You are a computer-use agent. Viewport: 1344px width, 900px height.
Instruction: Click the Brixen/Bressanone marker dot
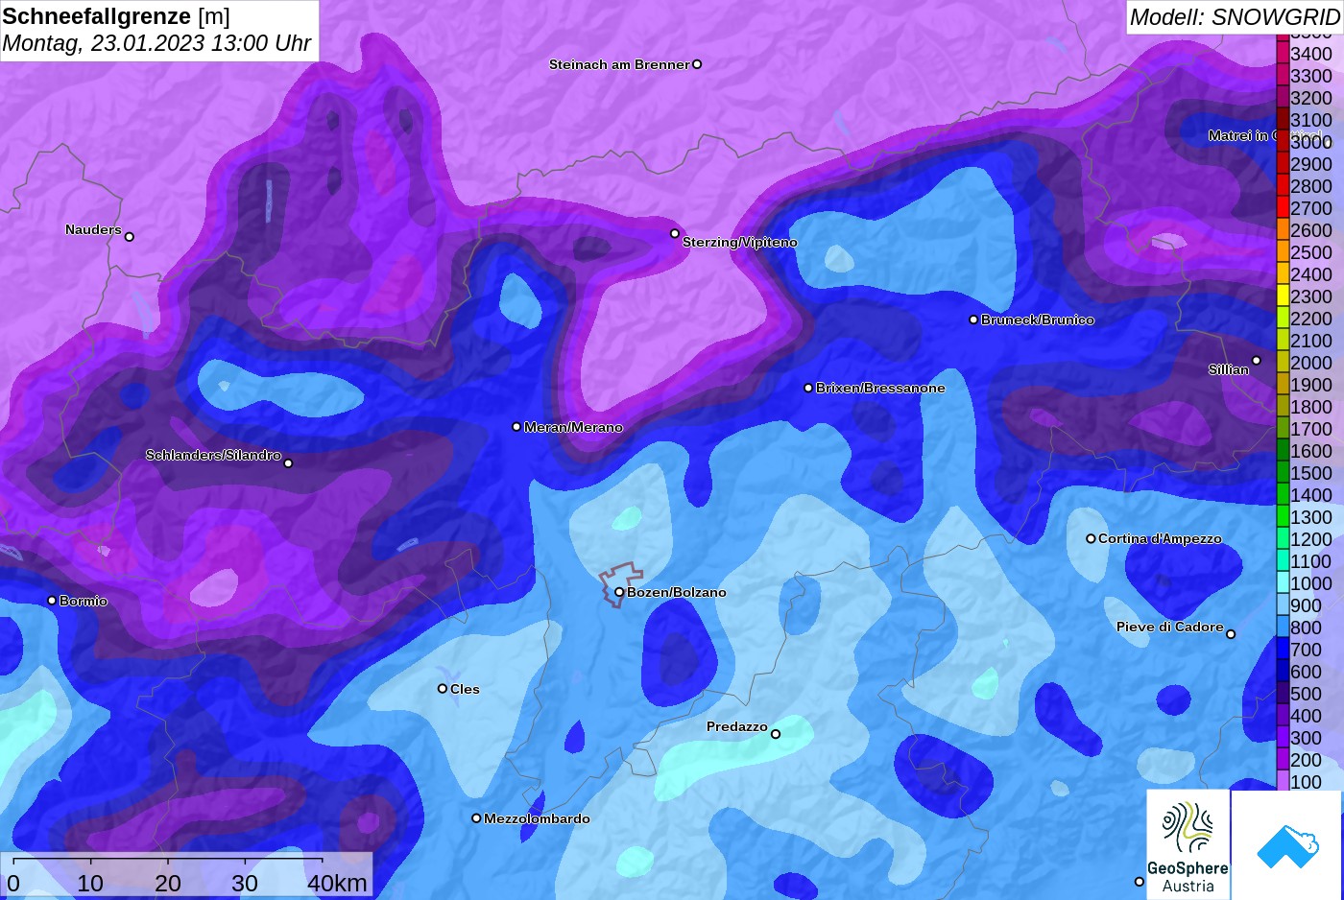(x=808, y=388)
